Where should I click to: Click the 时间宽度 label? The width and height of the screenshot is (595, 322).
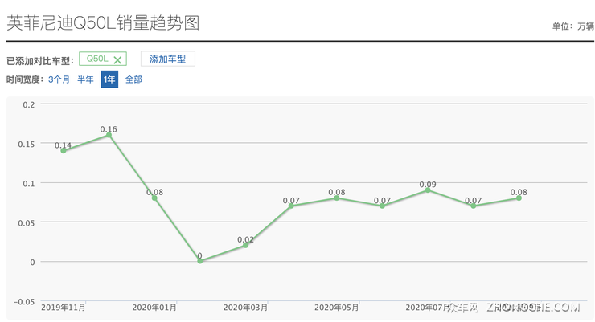pos(25,79)
